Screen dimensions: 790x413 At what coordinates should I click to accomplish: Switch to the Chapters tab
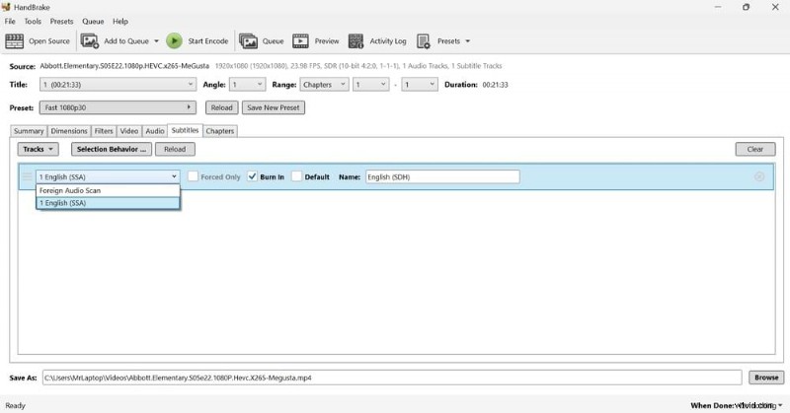220,131
